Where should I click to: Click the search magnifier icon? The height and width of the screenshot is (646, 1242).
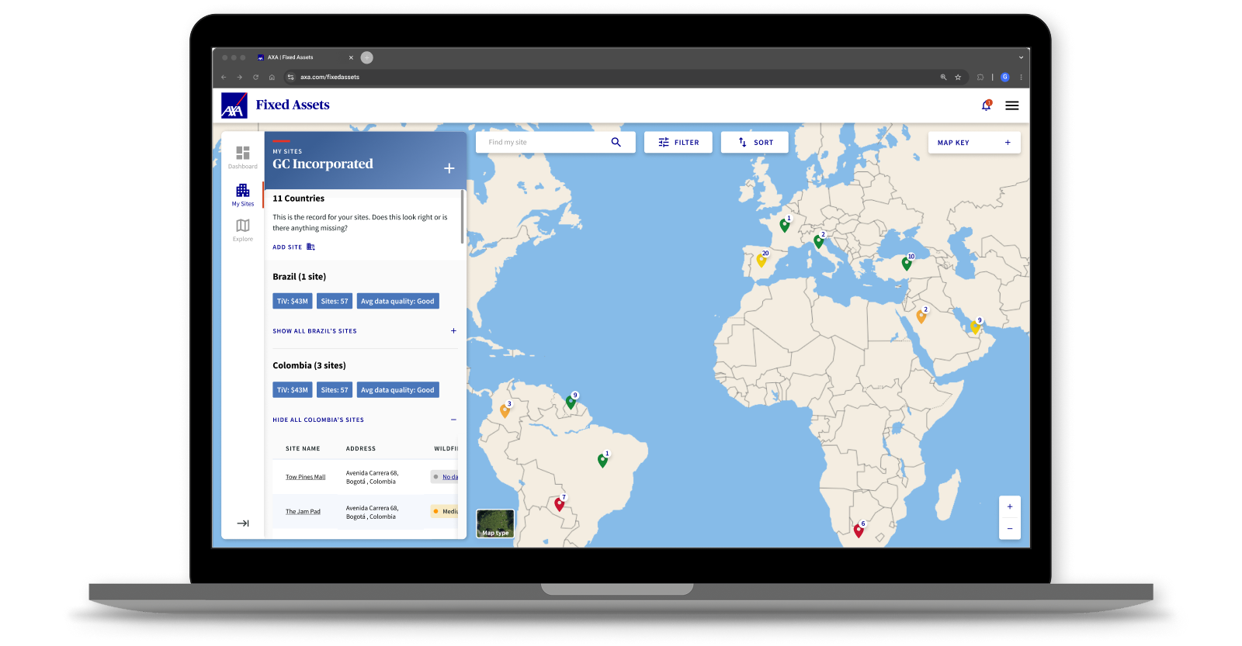click(x=616, y=143)
